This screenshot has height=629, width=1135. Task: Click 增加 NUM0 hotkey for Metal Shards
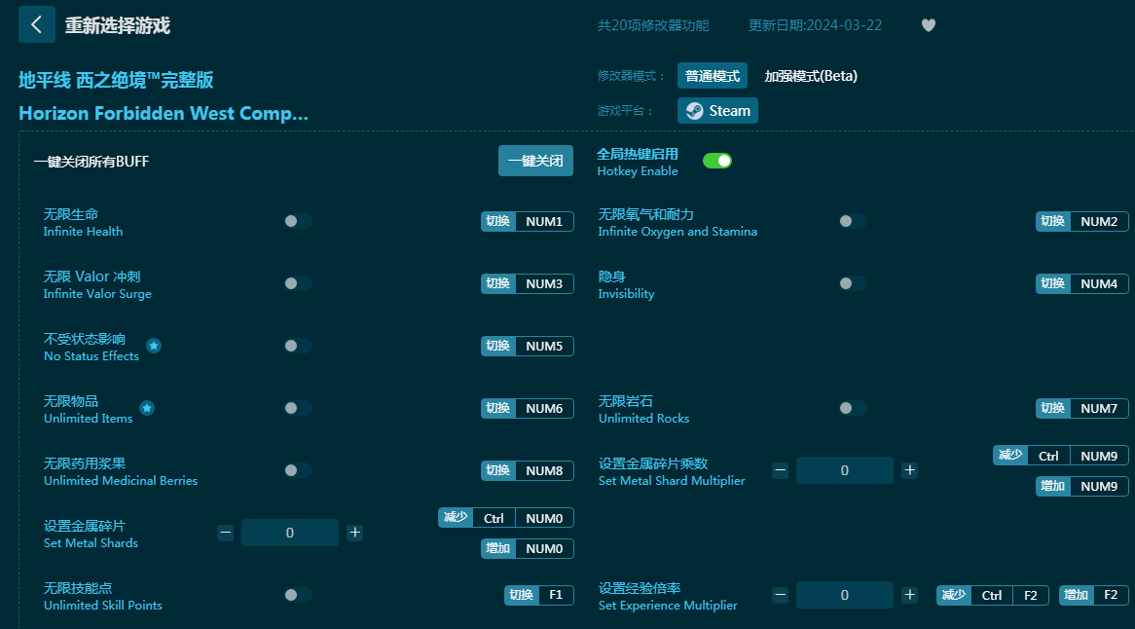pyautogui.click(x=527, y=548)
